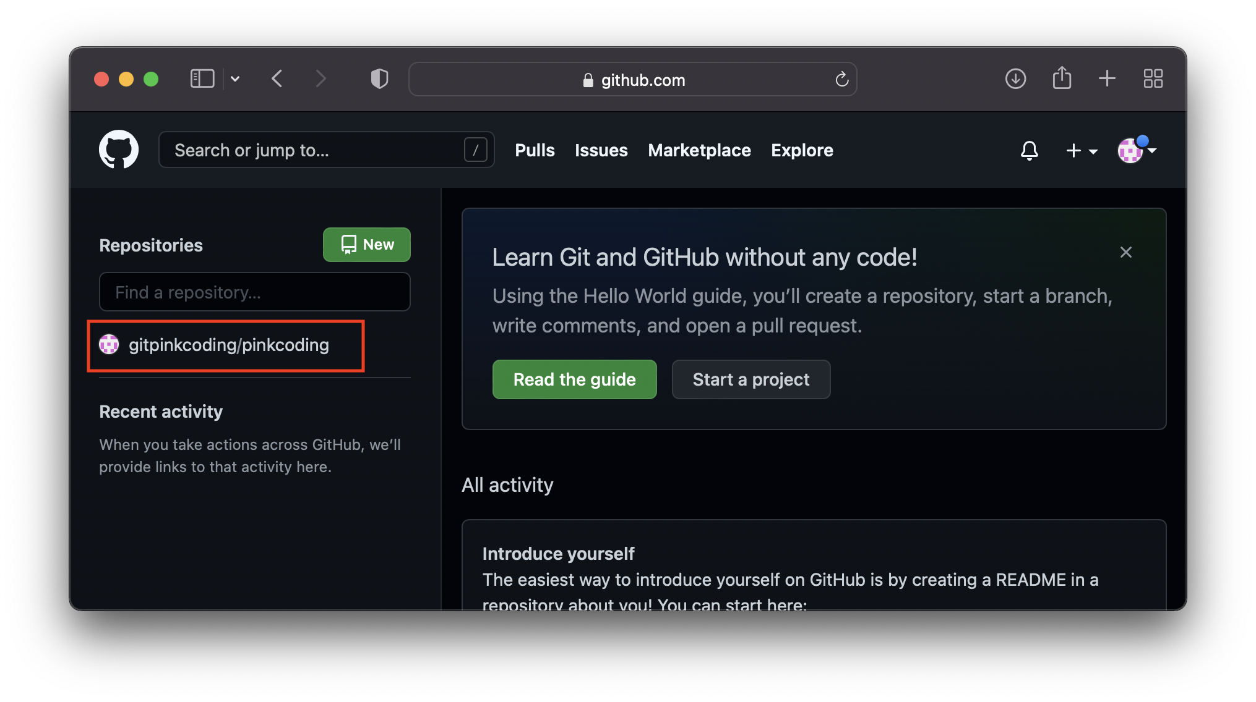Image resolution: width=1256 pixels, height=702 pixels.
Task: Open Explore in the navigation bar
Action: [x=802, y=150]
